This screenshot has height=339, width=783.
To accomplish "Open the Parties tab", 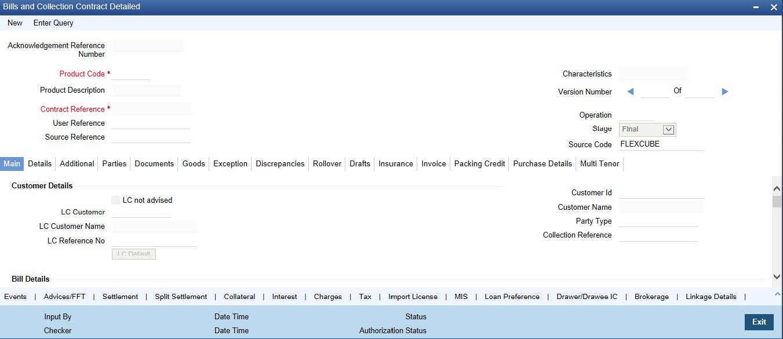I will pyautogui.click(x=114, y=163).
